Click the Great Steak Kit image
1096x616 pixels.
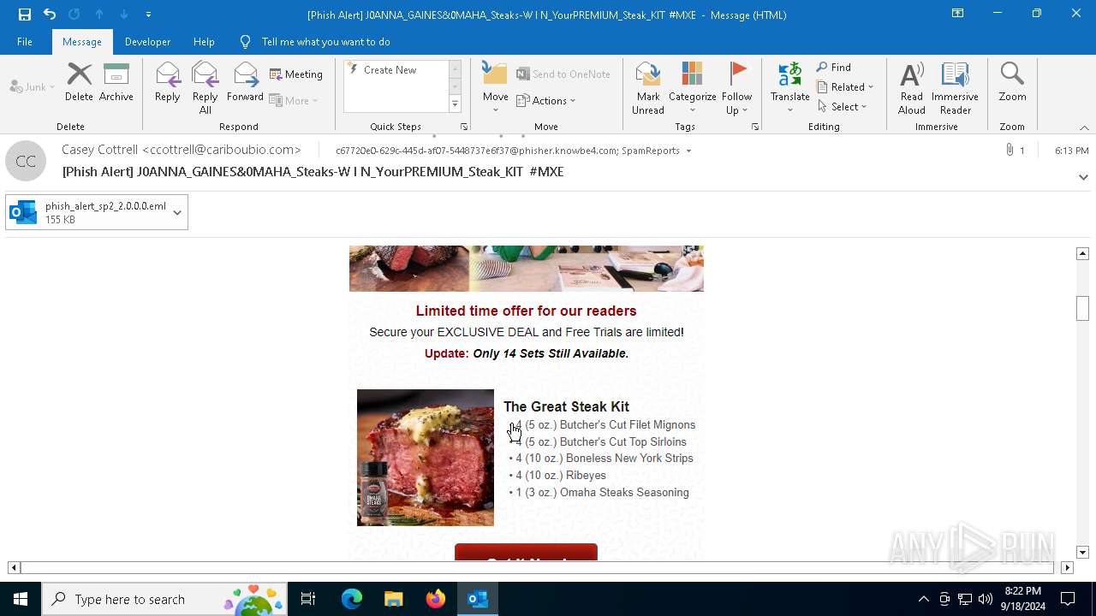426,458
